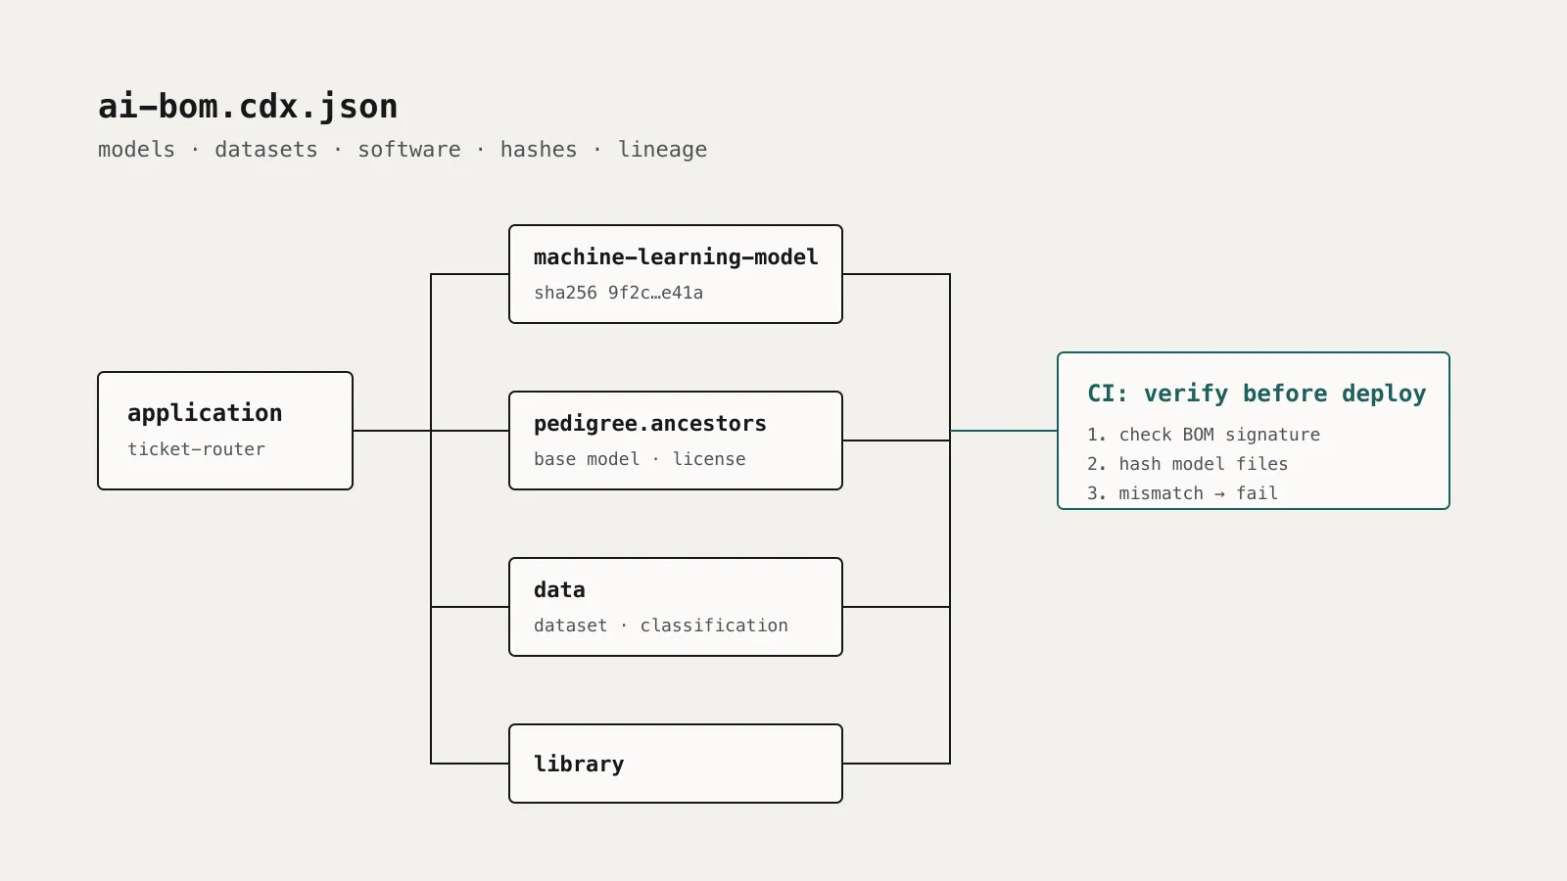This screenshot has height=881, width=1567.
Task: Click the 'dataset · classification' line
Action: pos(661,626)
